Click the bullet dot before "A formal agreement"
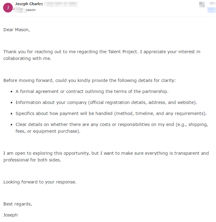216x222 pixels. [12, 91]
